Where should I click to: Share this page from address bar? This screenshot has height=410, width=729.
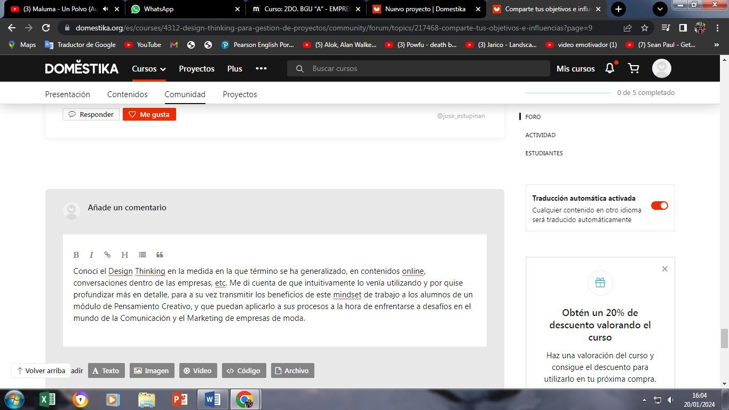pos(628,28)
